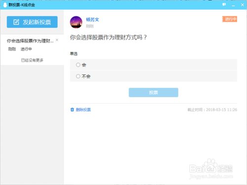The image size is (247, 185).
Task: Click the trash can delete icon
Action: 72,110
